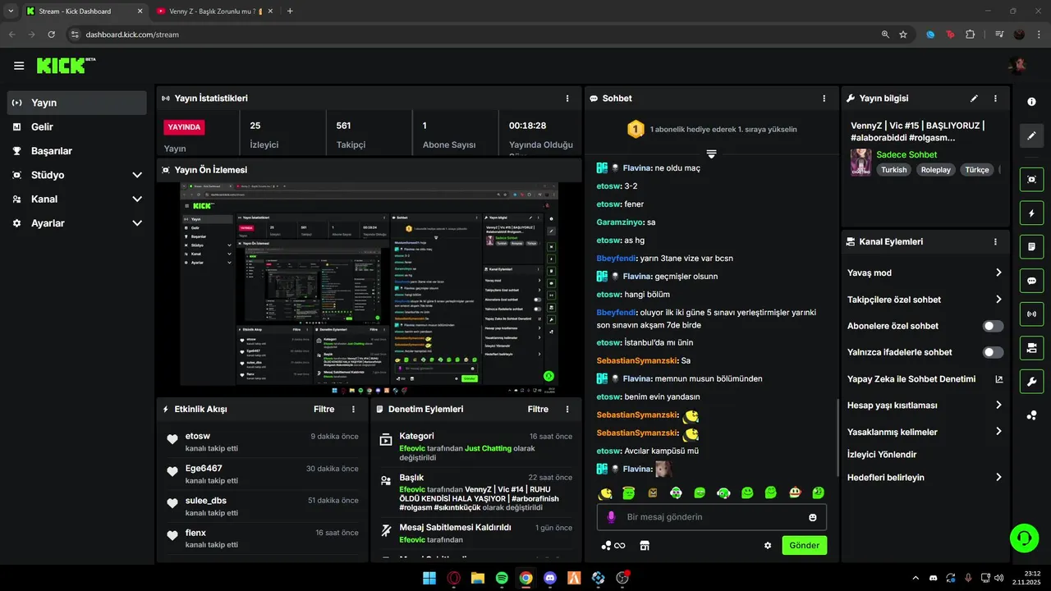Select Gelir in the left sidebar
The image size is (1051, 591).
[77, 126]
